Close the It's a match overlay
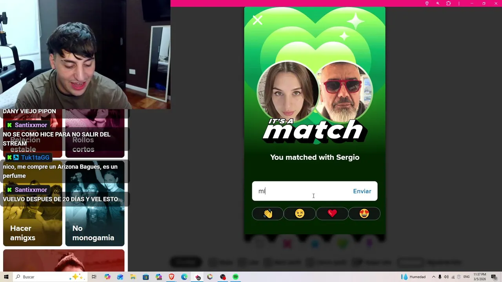 click(257, 20)
